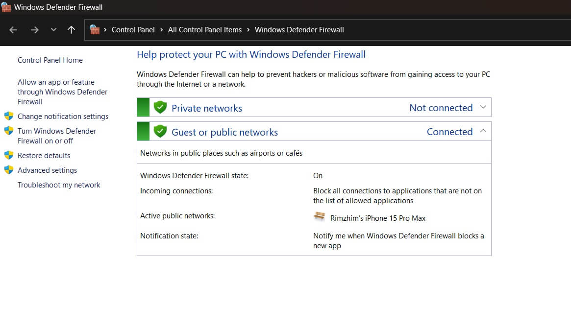Image resolution: width=571 pixels, height=327 pixels.
Task: Open chevron after Control Panel breadcrumb
Action: [x=161, y=30]
